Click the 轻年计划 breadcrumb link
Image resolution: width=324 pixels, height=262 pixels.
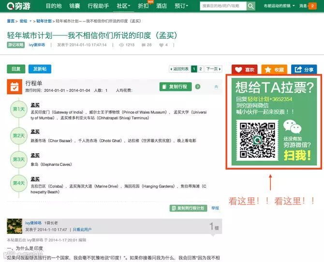pyautogui.click(x=44, y=21)
